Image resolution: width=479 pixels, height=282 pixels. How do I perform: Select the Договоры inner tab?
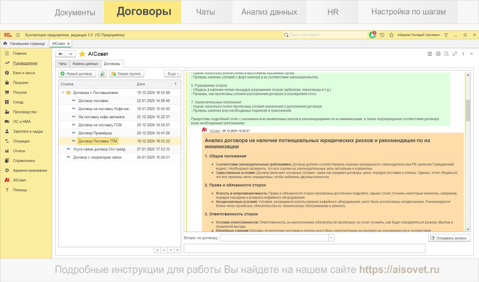tap(112, 64)
